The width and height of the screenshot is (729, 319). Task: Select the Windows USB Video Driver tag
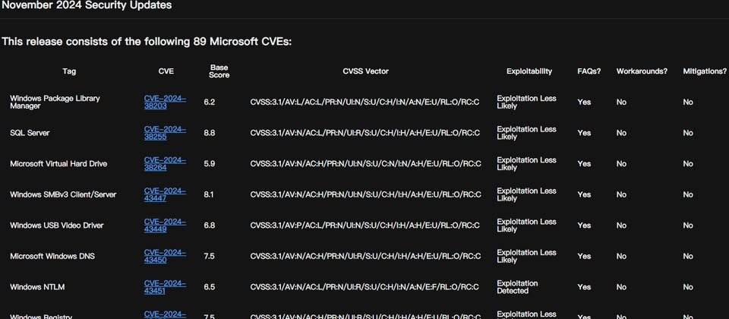coord(57,226)
